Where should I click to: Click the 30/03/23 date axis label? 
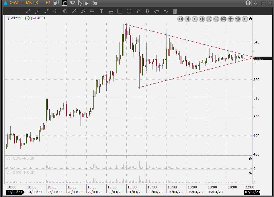[115, 192]
